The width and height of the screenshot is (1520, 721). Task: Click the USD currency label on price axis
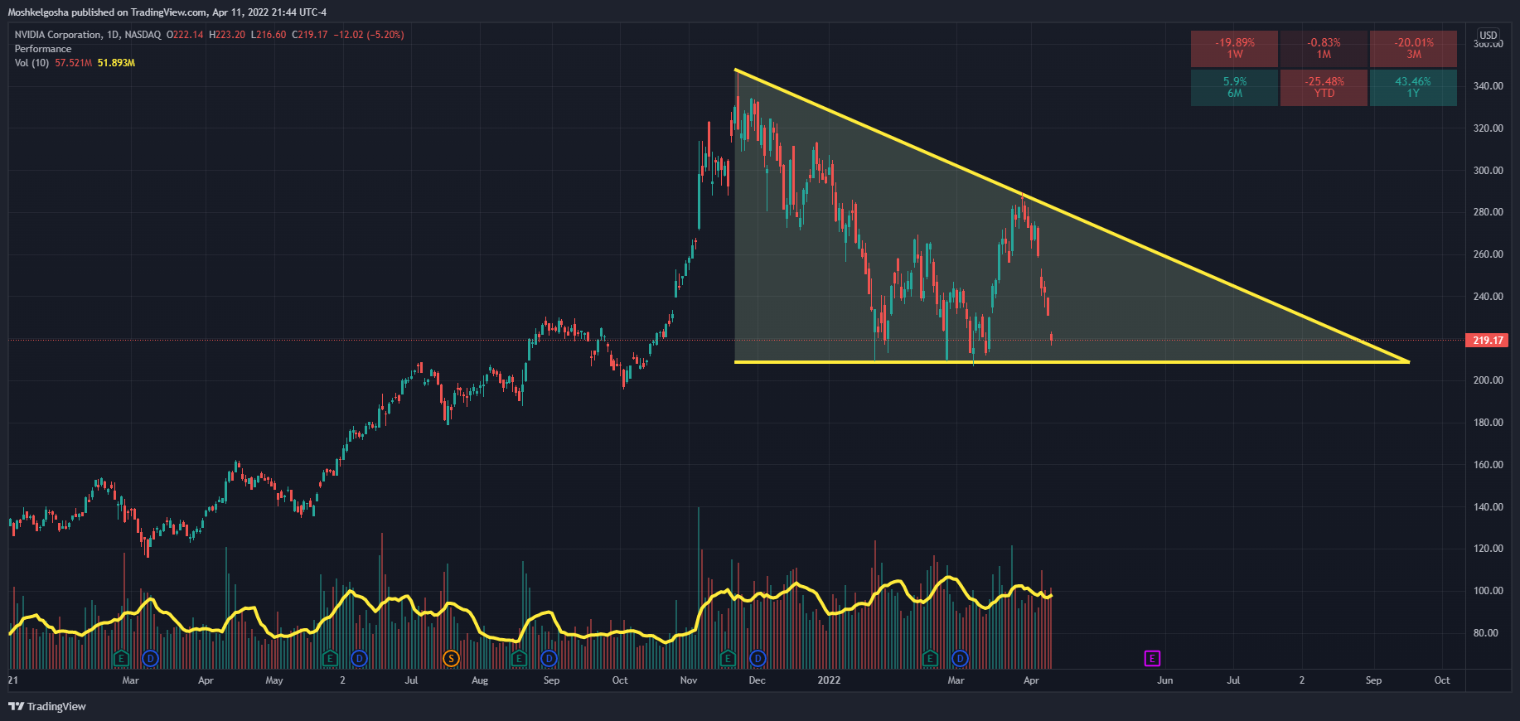1489,35
